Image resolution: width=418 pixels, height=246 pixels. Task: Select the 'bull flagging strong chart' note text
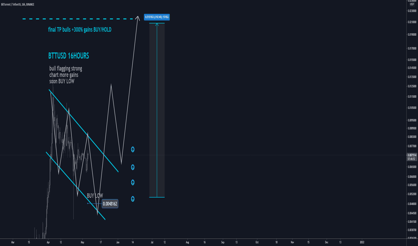pos(65,75)
